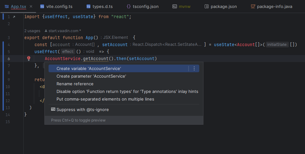305x154 pixels.
Task: Click the '2 usages' code lens link
Action: coord(32,31)
